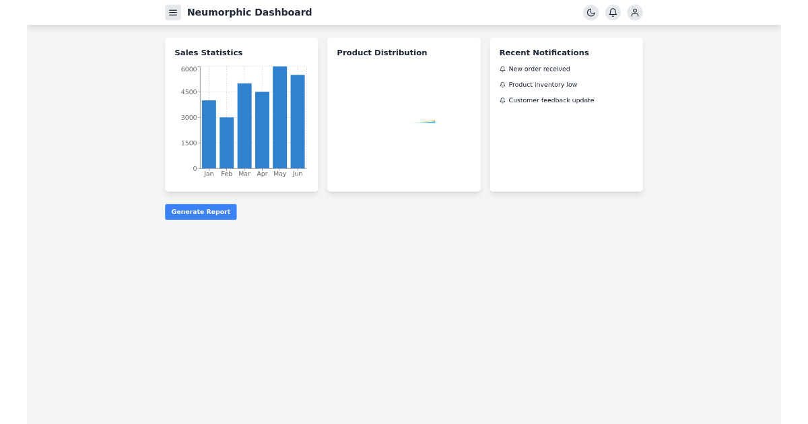
Task: Click the Generate Report button
Action: pyautogui.click(x=201, y=211)
